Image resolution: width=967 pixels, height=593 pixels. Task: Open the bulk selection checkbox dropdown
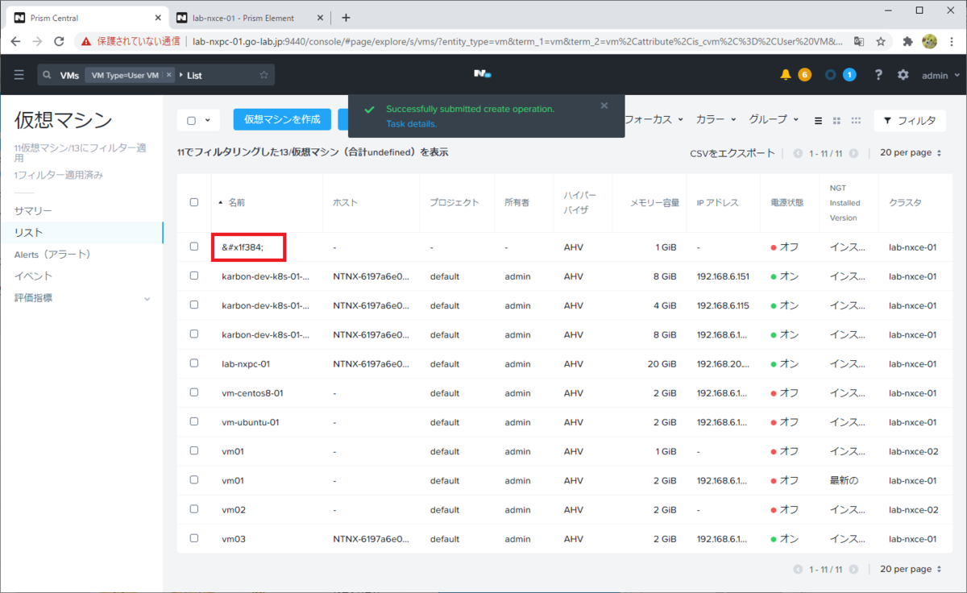pyautogui.click(x=198, y=120)
